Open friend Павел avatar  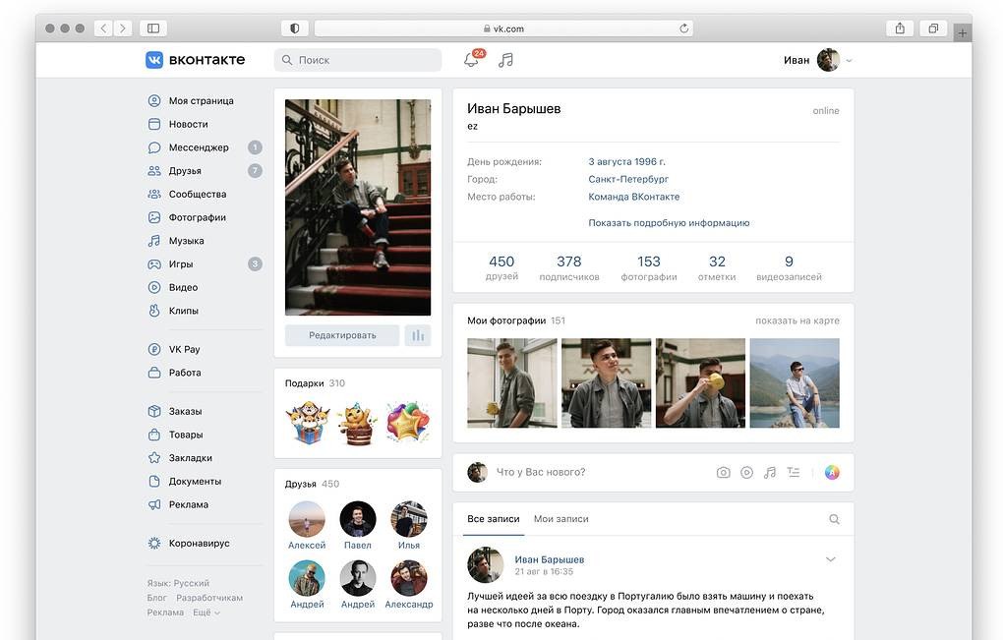[358, 518]
